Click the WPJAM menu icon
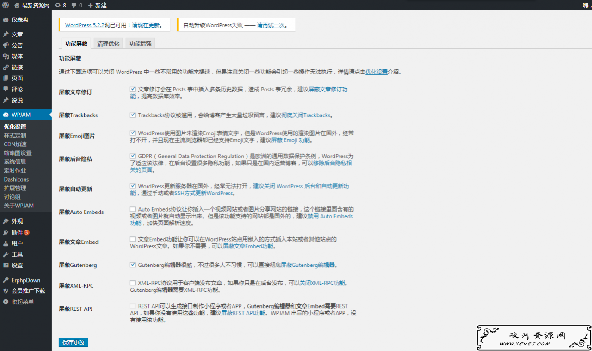This screenshot has width=592, height=351. pyautogui.click(x=6, y=115)
